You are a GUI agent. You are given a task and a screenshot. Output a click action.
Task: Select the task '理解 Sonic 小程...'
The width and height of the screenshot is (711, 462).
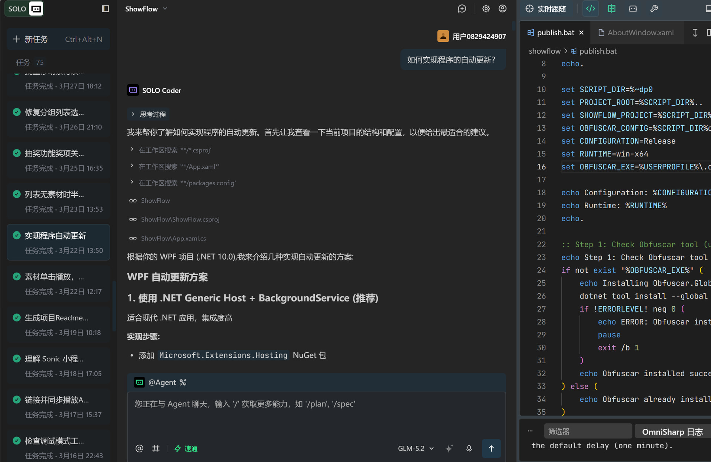[x=58, y=365]
